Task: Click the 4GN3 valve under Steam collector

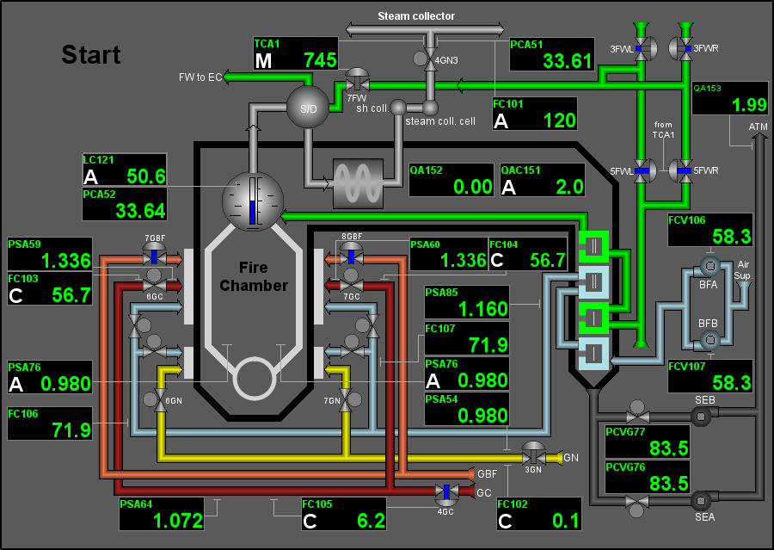Action: pyautogui.click(x=427, y=57)
